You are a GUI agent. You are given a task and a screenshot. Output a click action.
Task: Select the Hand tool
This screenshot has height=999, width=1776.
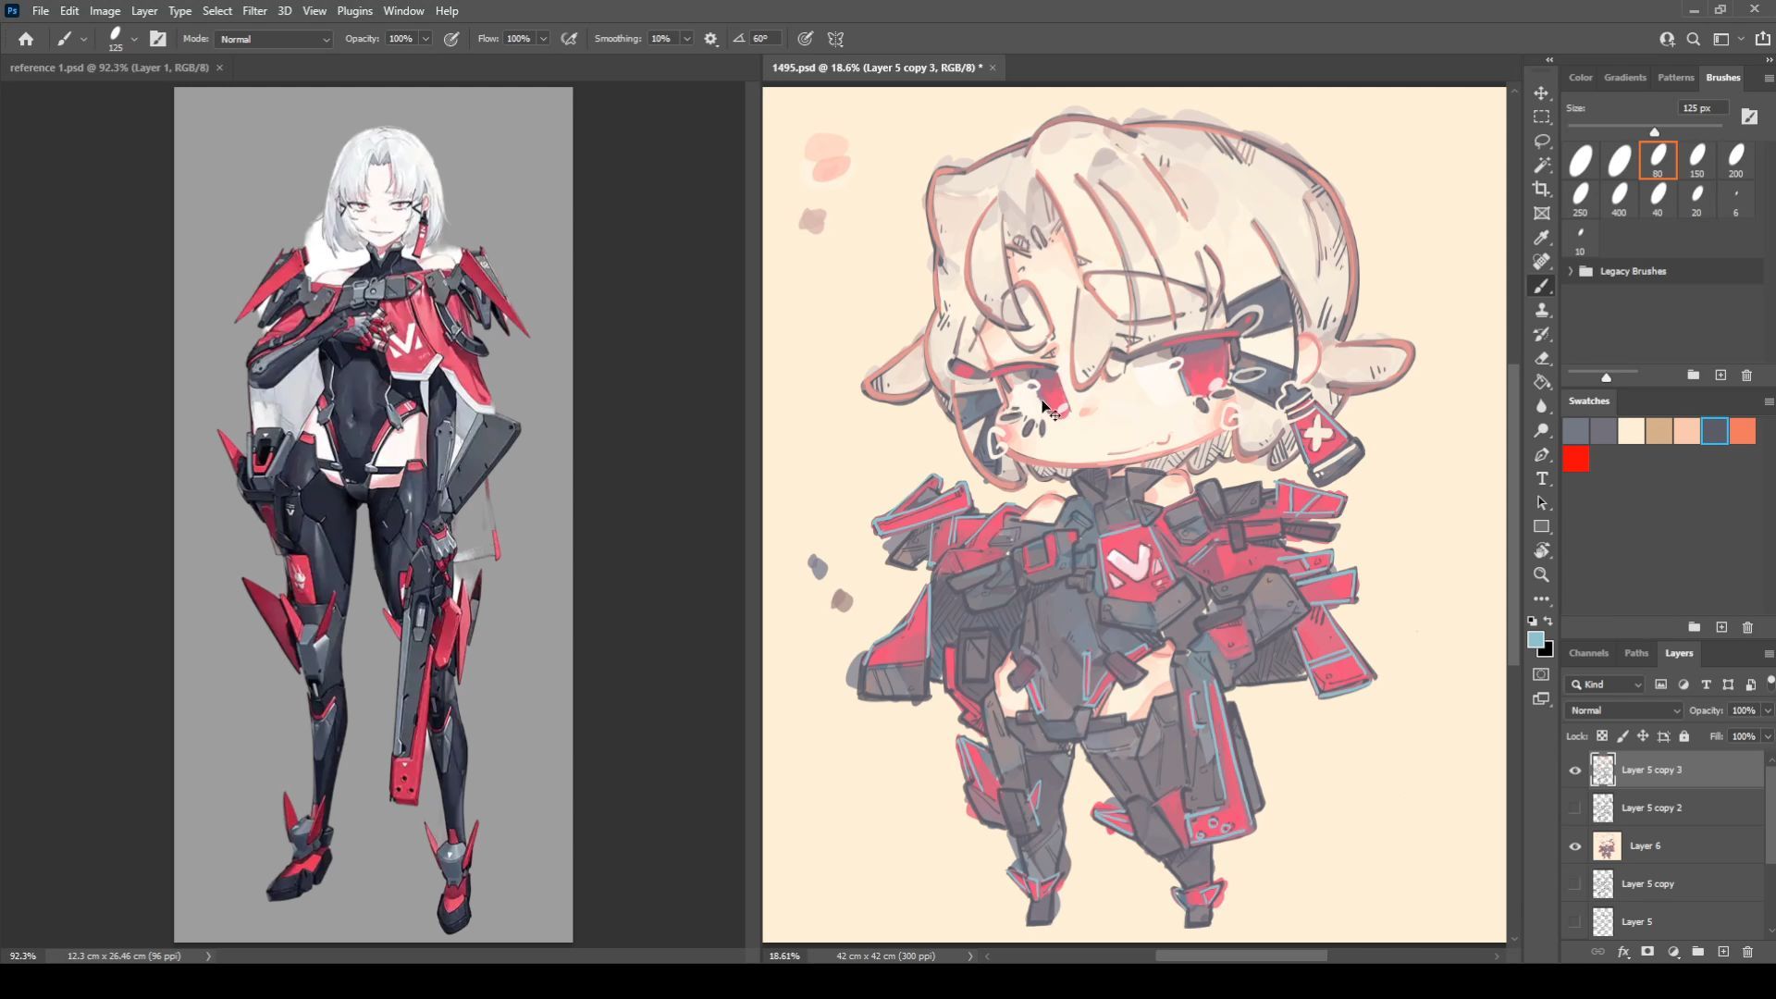[x=1541, y=551]
